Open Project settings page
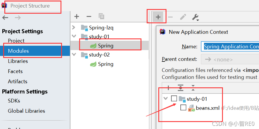The image size is (259, 129). pyautogui.click(x=16, y=41)
